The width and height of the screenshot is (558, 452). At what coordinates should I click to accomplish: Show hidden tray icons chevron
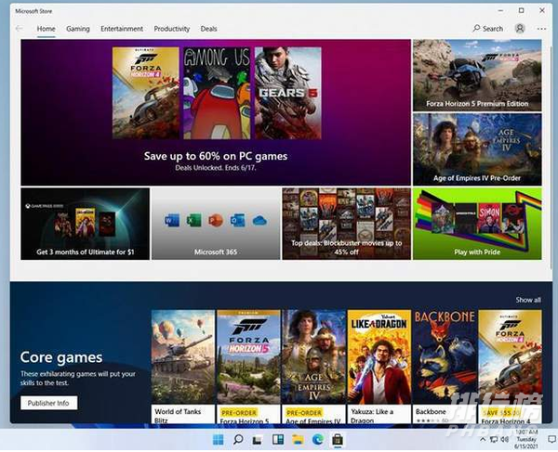(x=482, y=440)
